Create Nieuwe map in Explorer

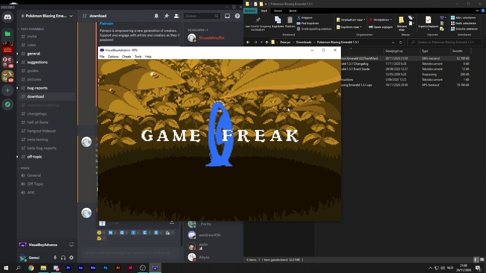coord(402,24)
